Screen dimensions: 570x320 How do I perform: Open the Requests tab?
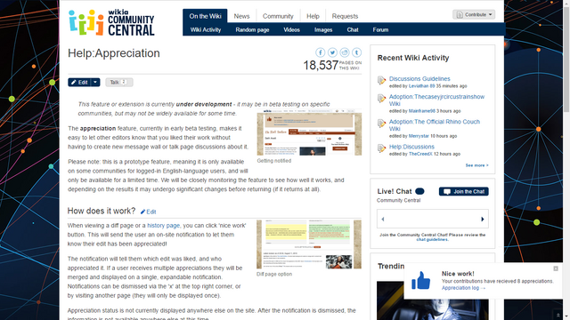tap(345, 16)
